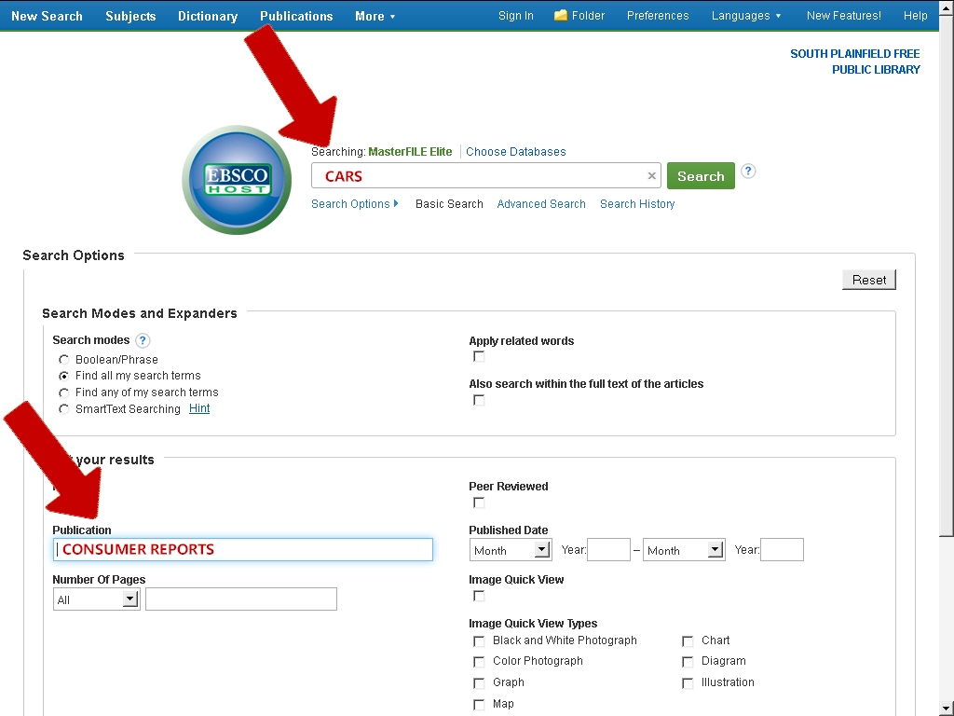Select Find any of my search terms
954x716 pixels.
click(64, 392)
